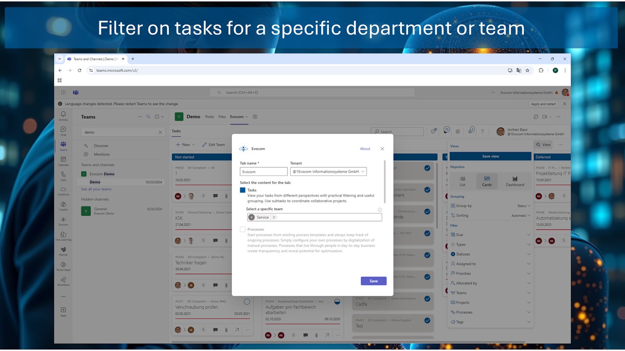
Task: Open Workflows in the Teams sidebar
Action: [63, 281]
